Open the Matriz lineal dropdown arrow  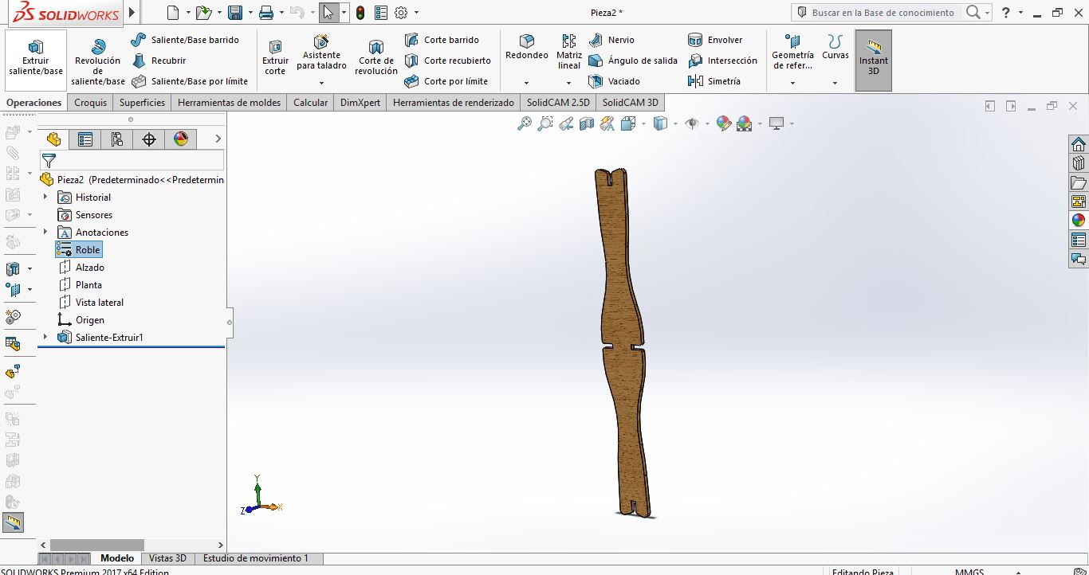click(569, 83)
